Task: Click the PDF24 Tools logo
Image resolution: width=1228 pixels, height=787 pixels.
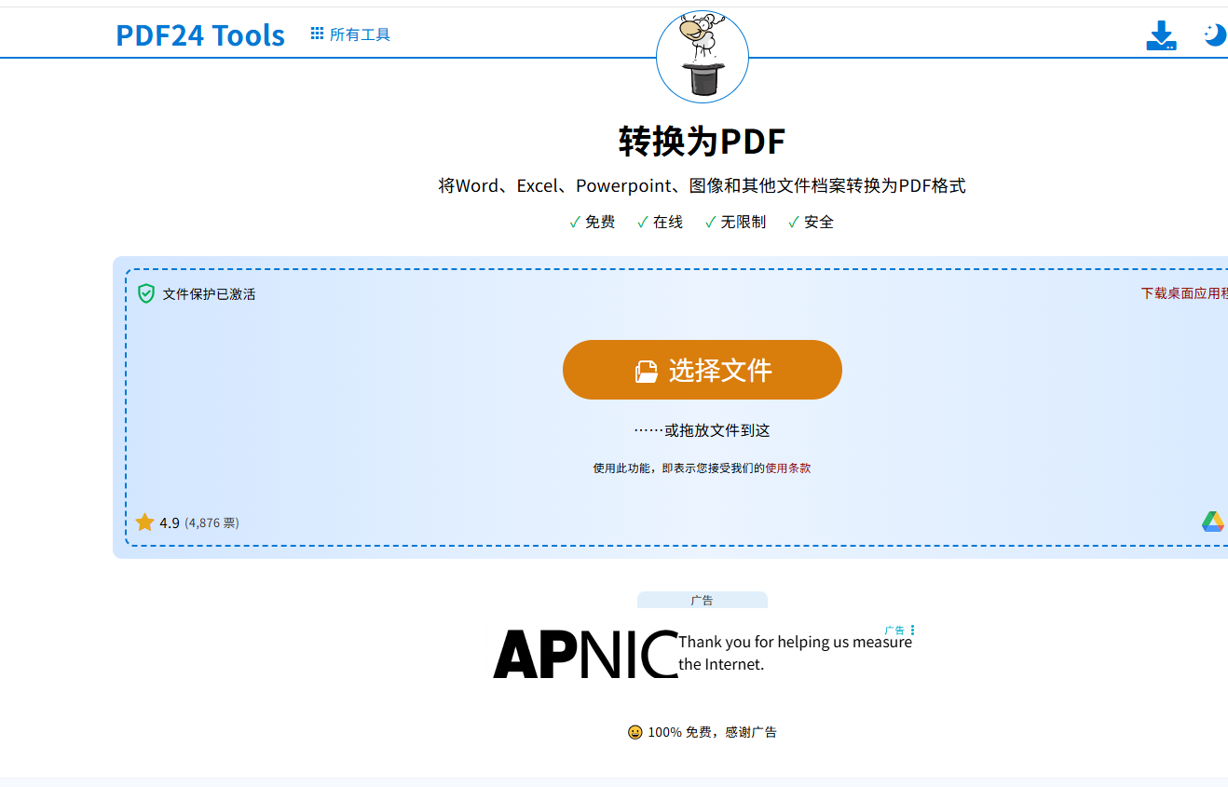Action: [x=199, y=35]
